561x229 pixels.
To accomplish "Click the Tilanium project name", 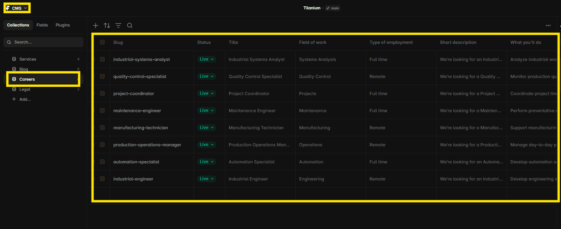I will pos(312,8).
